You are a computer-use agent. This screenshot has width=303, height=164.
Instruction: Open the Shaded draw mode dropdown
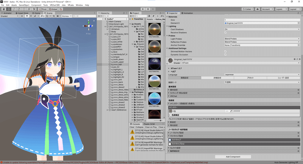pos(9,16)
